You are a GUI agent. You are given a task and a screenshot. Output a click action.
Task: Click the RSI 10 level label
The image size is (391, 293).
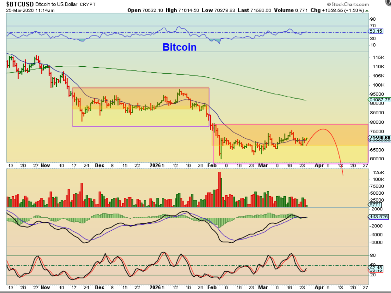[373, 45]
